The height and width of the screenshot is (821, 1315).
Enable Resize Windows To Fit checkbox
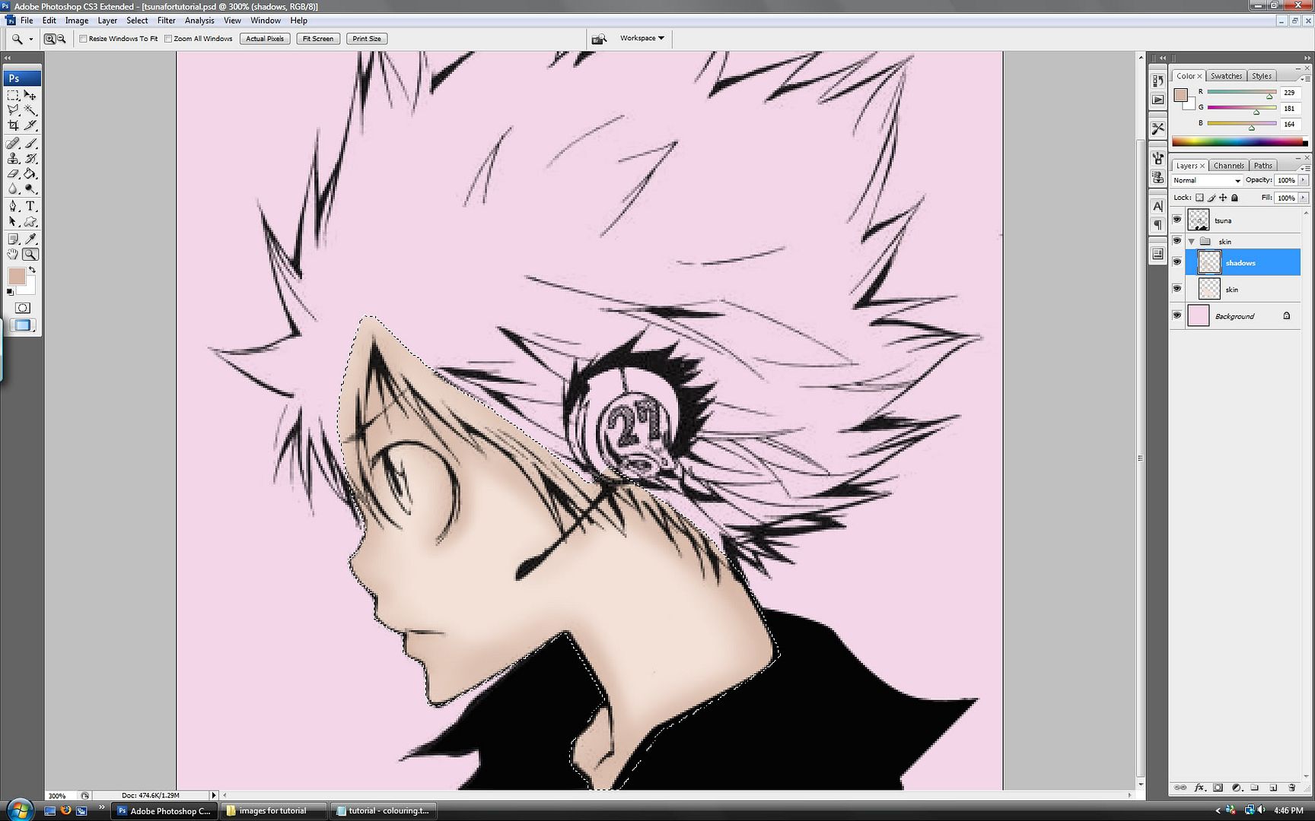pyautogui.click(x=84, y=39)
